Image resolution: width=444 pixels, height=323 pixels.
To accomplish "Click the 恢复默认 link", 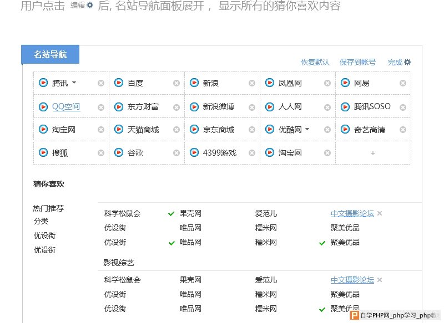I will click(315, 62).
